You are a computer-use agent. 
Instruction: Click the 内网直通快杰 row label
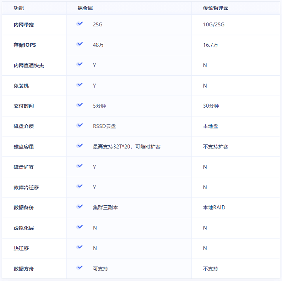(x=29, y=65)
